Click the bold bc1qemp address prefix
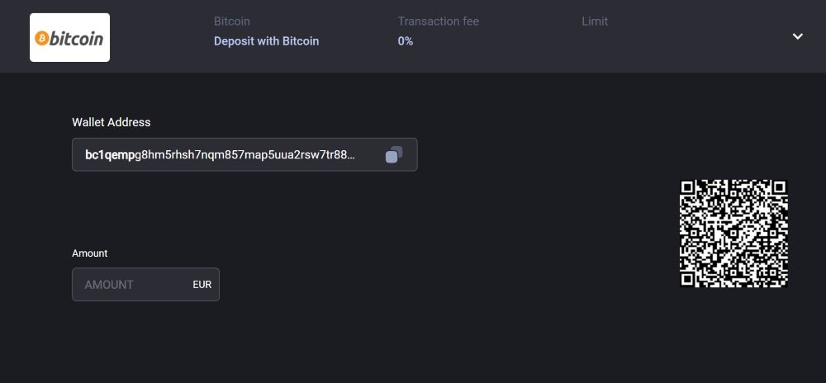This screenshot has width=826, height=383. (110, 155)
